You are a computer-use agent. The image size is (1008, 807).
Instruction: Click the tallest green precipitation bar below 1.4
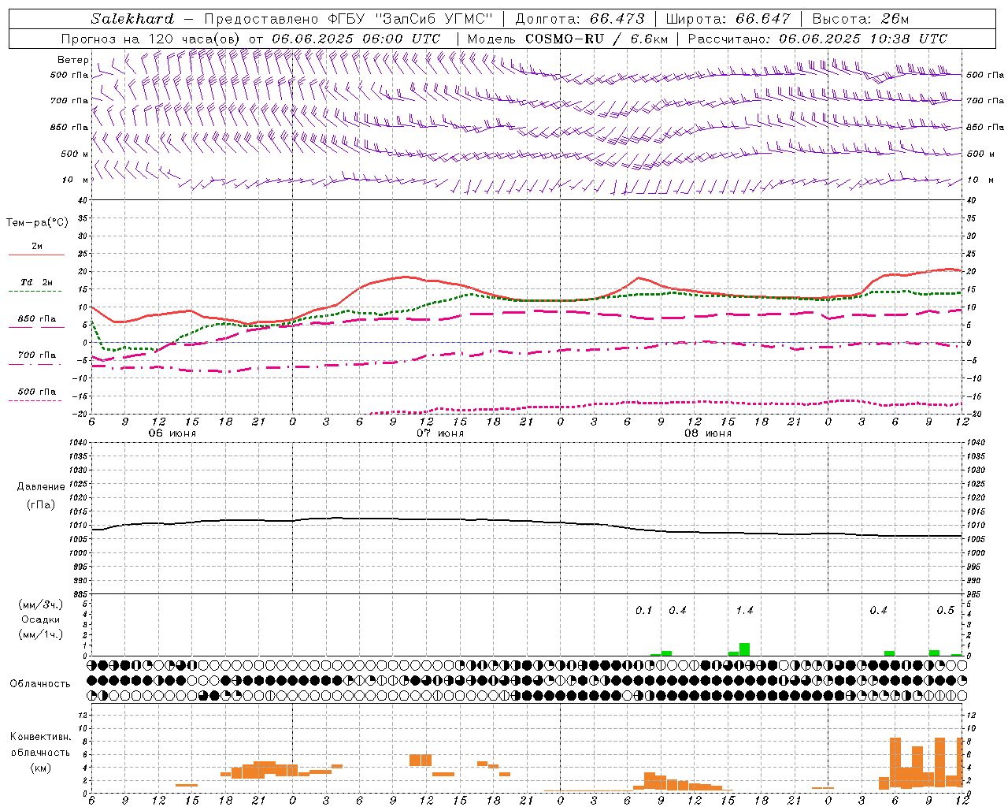[744, 649]
